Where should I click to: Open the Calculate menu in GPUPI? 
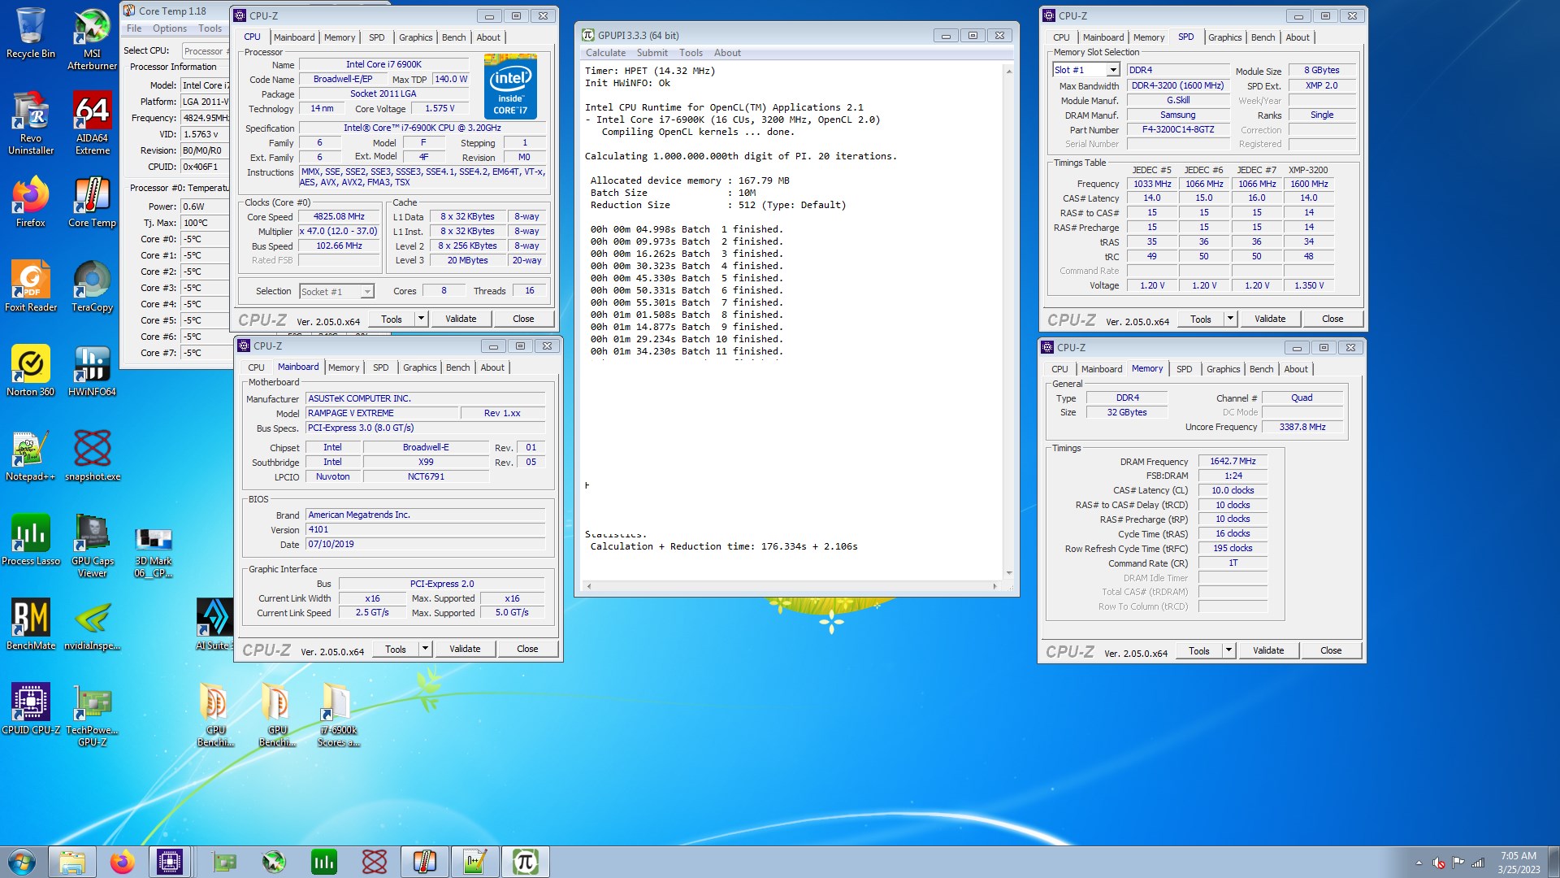click(x=605, y=53)
